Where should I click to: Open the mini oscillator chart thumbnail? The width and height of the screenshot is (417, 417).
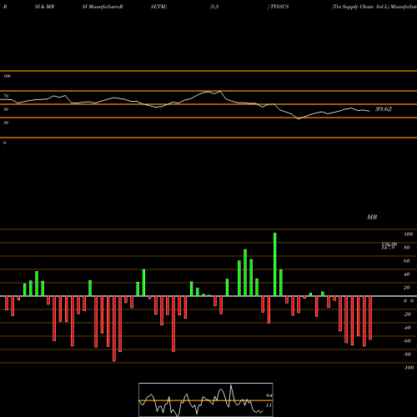click(x=206, y=399)
